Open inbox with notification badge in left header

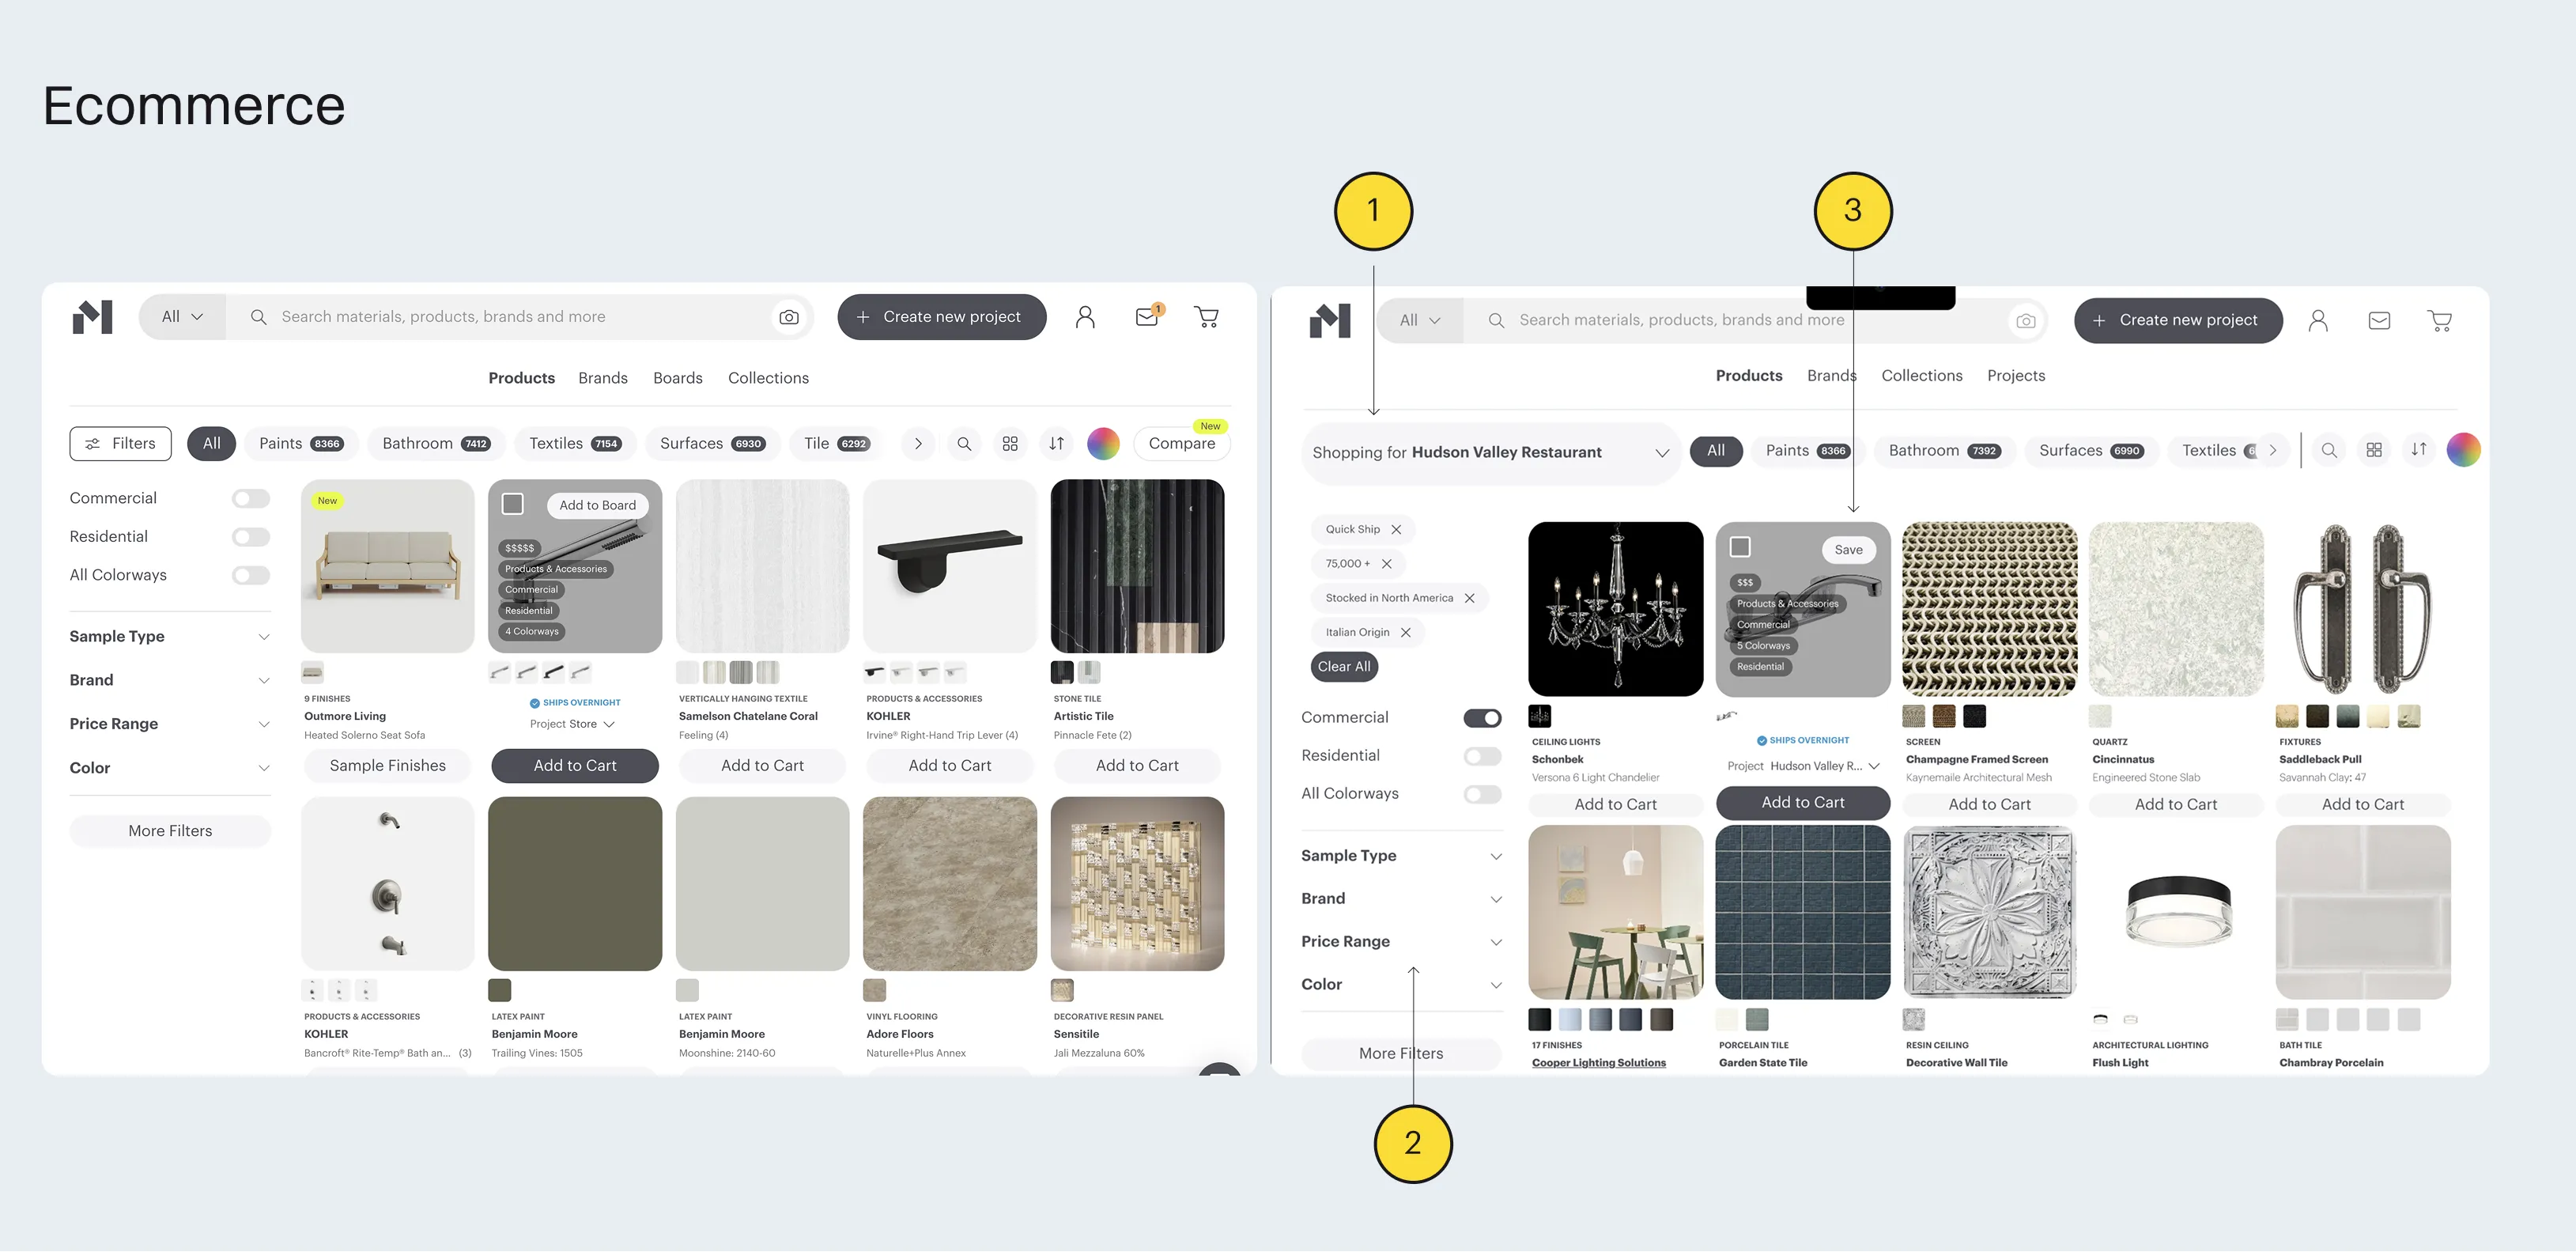coord(1147,317)
